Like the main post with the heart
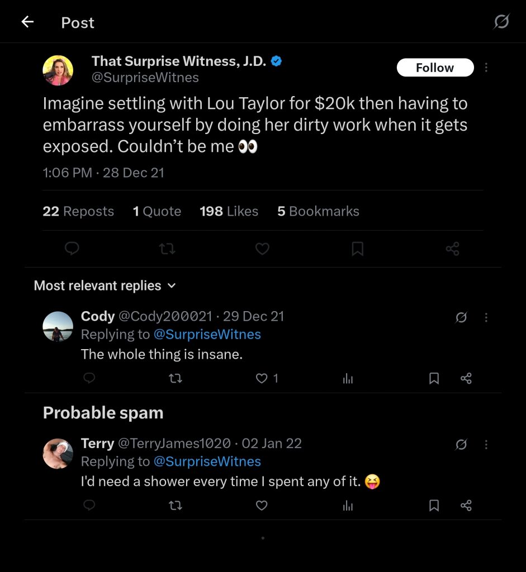 [262, 249]
